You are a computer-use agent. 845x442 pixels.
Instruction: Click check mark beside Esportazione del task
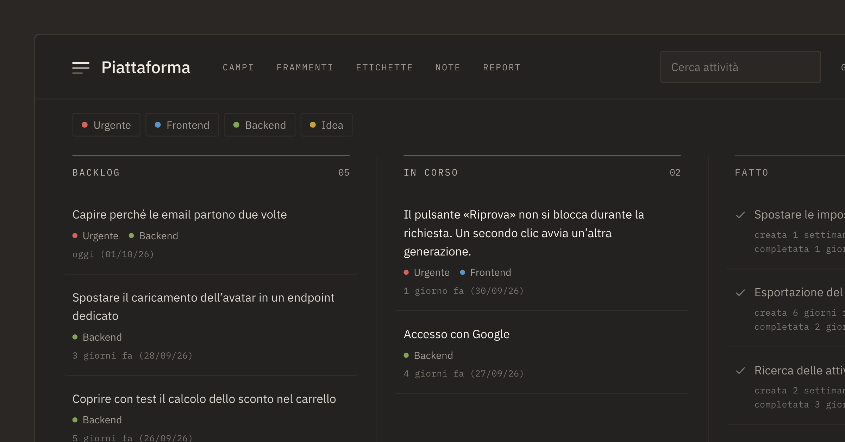[740, 293]
